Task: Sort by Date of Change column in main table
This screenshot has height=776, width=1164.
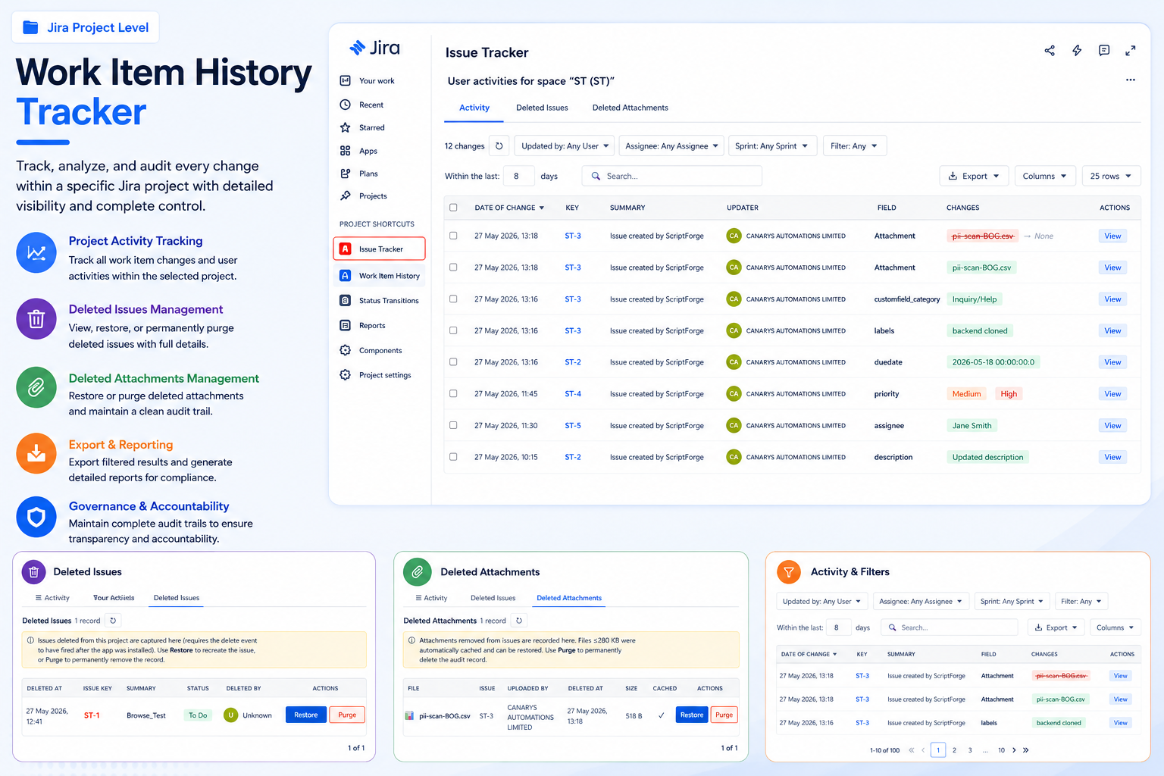Action: coord(508,208)
